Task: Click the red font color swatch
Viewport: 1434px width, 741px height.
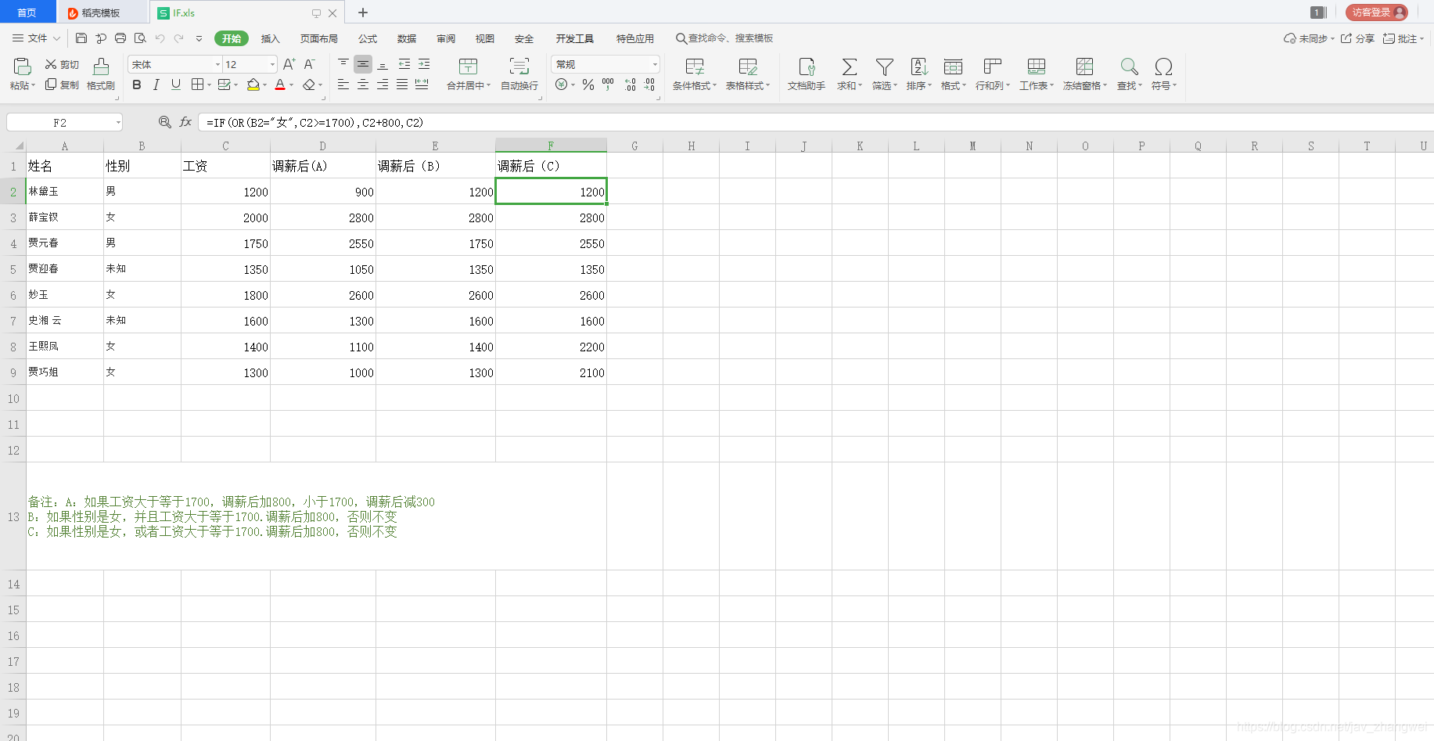Action: 280,85
